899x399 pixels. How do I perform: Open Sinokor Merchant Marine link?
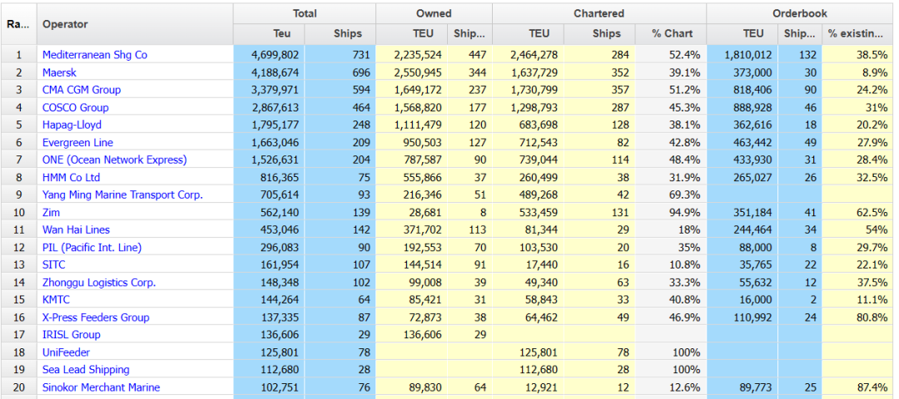[101, 387]
